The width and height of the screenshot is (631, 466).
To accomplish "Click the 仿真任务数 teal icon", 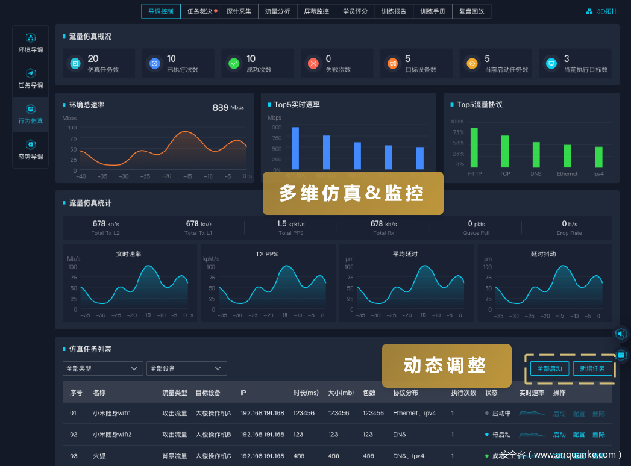I will [x=75, y=63].
